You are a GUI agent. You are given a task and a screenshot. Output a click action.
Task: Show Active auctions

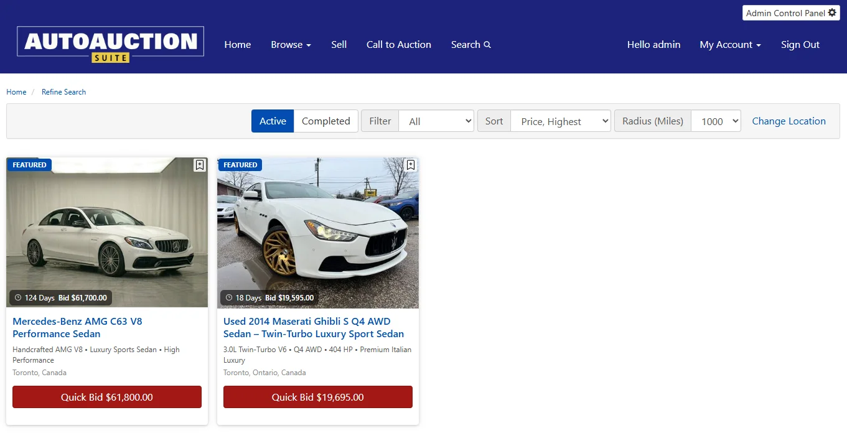[x=273, y=121]
